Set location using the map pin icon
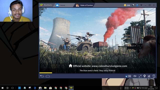The image size is (160, 90). click(144, 76)
